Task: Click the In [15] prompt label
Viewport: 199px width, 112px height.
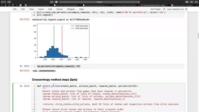Action: tap(25, 66)
